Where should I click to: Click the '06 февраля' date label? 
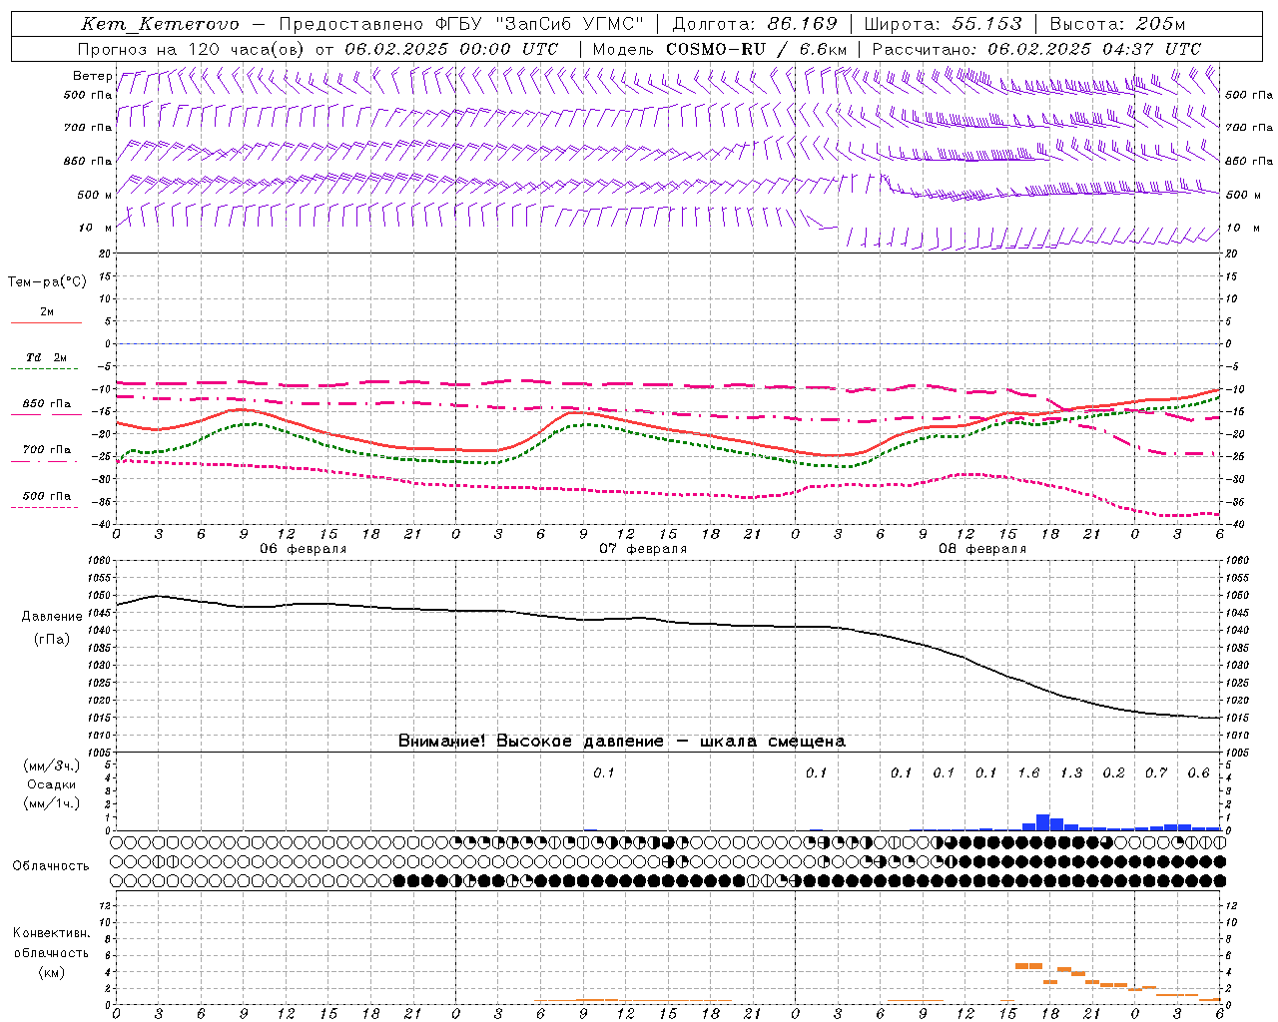pyautogui.click(x=304, y=549)
